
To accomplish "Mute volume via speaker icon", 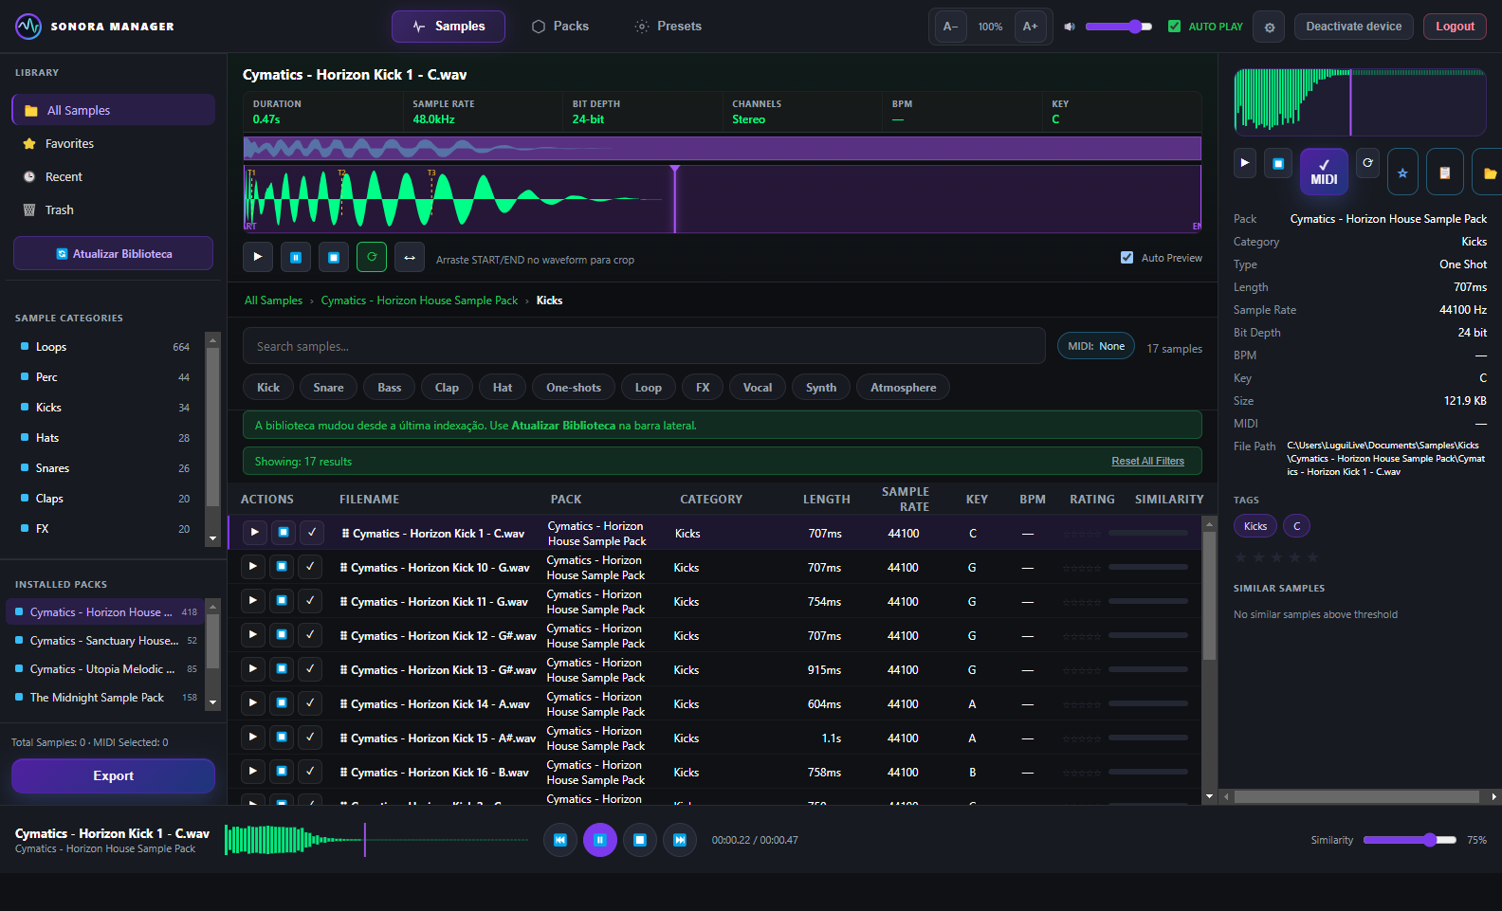I will click(x=1070, y=27).
